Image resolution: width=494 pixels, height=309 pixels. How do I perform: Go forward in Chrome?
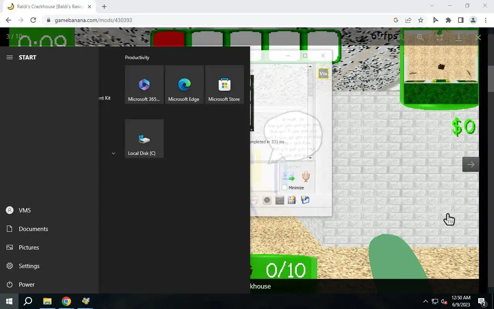(21, 20)
